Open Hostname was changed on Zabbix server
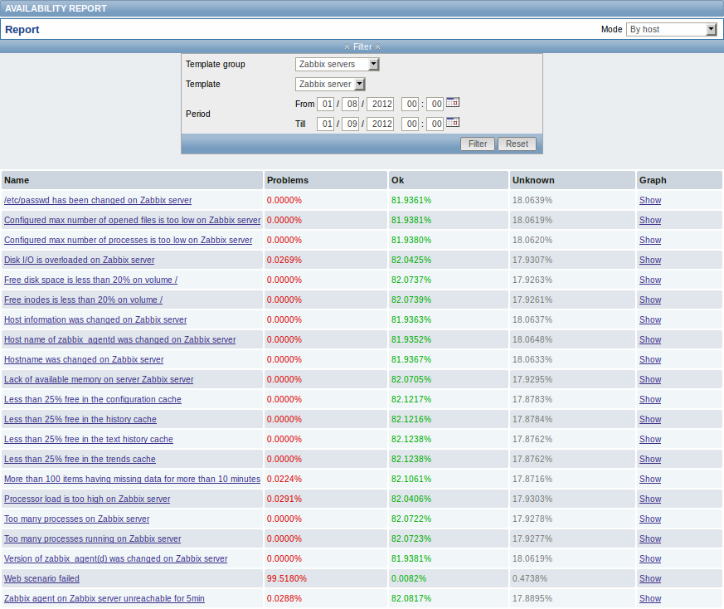Screen dimensions: 724x609 point(84,359)
